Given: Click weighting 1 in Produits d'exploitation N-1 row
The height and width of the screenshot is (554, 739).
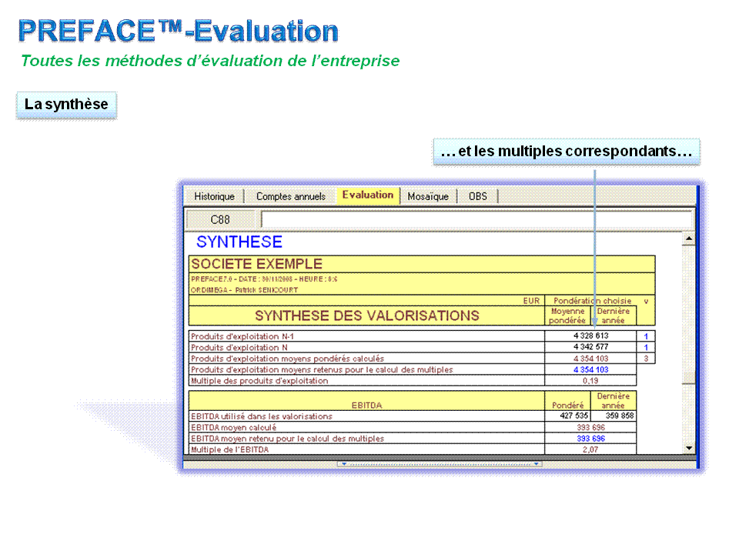Looking at the screenshot, I should click(646, 336).
